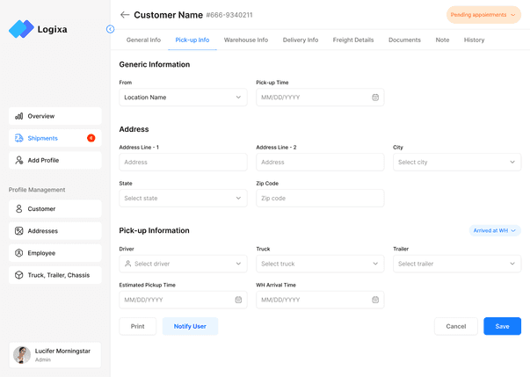Focus the Estimated Pickup Time field
This screenshot has width=530, height=377.
pos(183,300)
